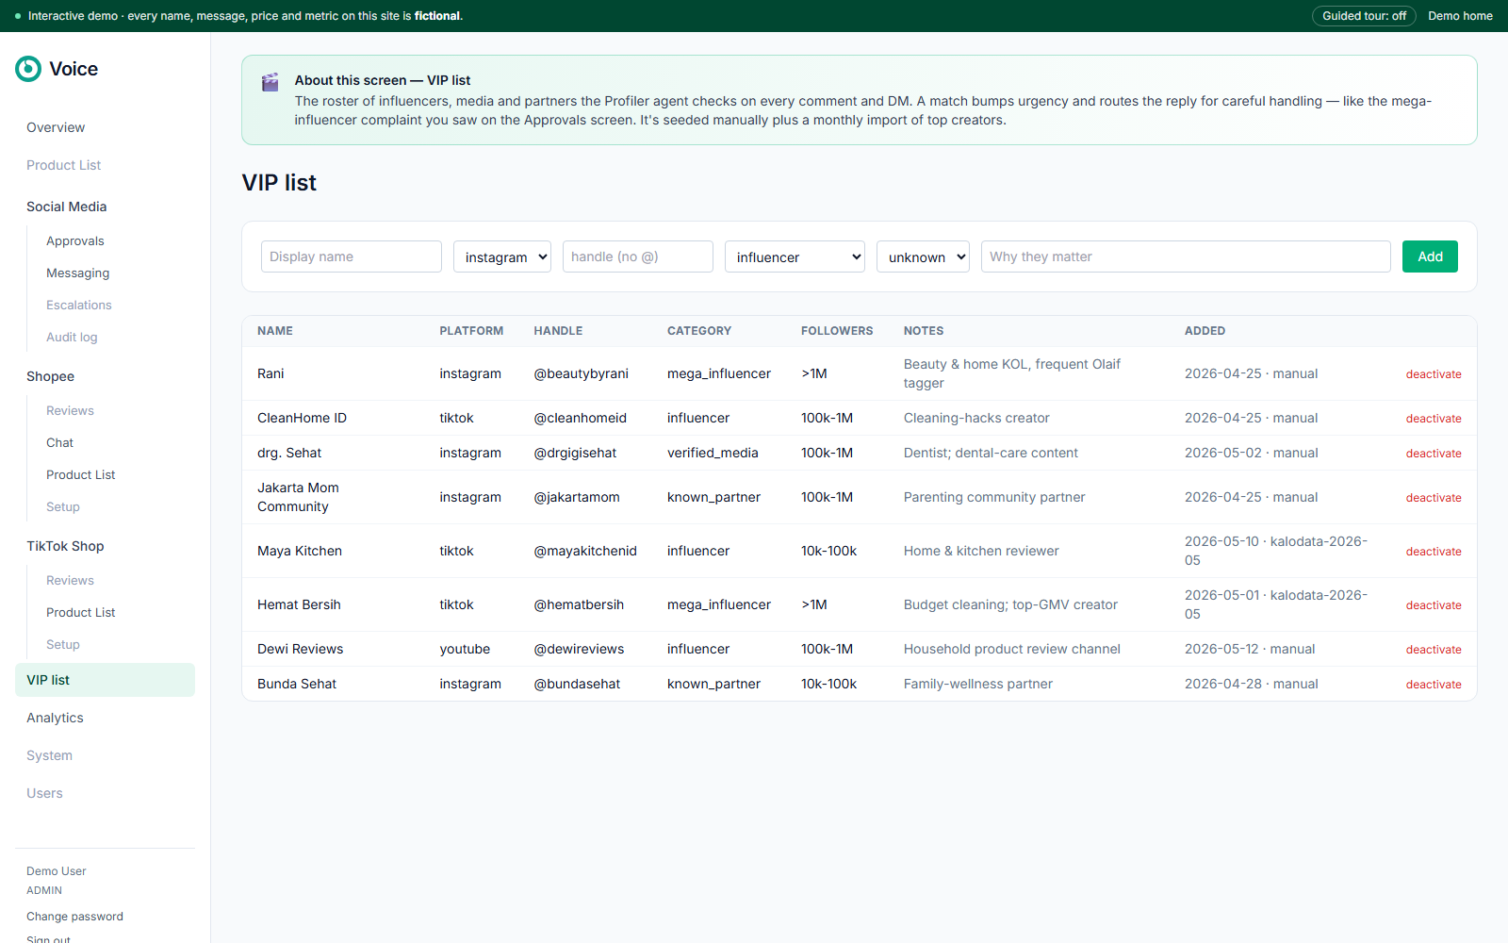Go to the Analytics page

point(55,718)
